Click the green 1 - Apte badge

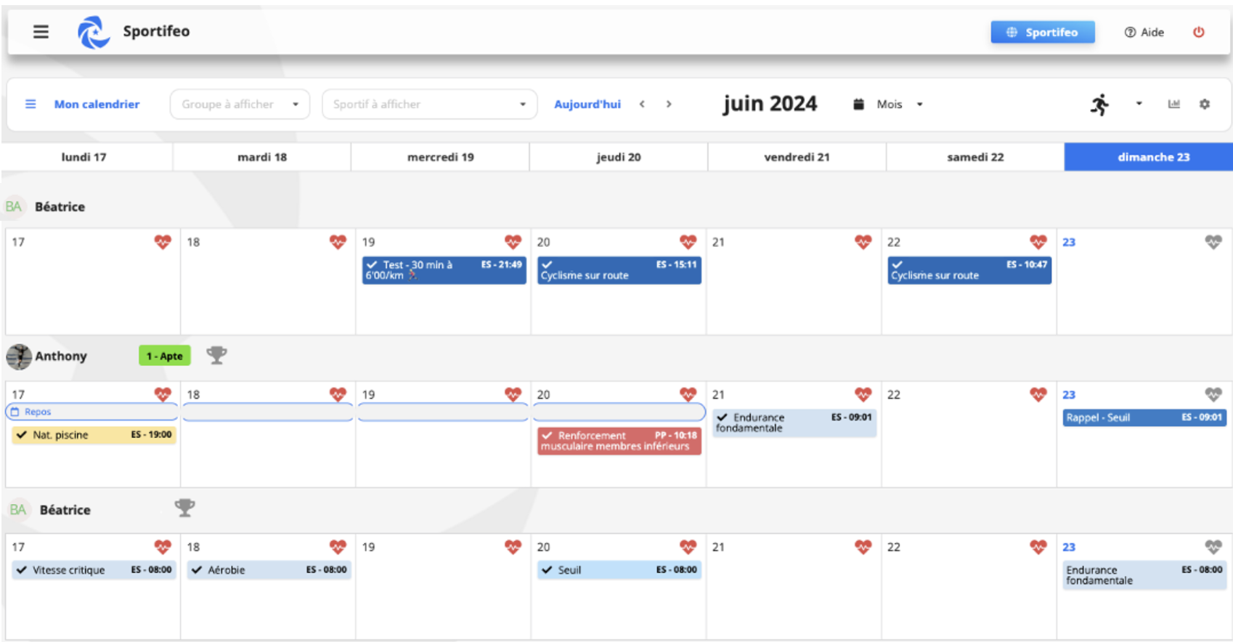coord(164,356)
